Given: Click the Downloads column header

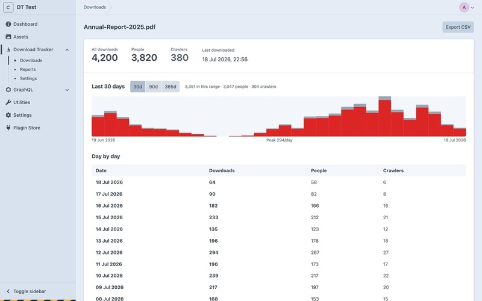Looking at the screenshot, I should tap(222, 170).
